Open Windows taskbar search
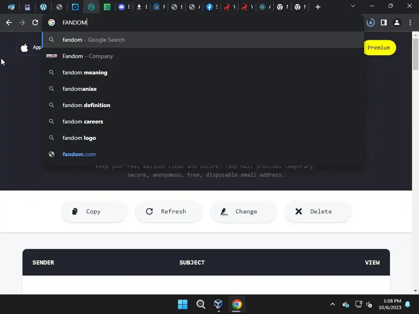419x314 pixels. tap(200, 304)
